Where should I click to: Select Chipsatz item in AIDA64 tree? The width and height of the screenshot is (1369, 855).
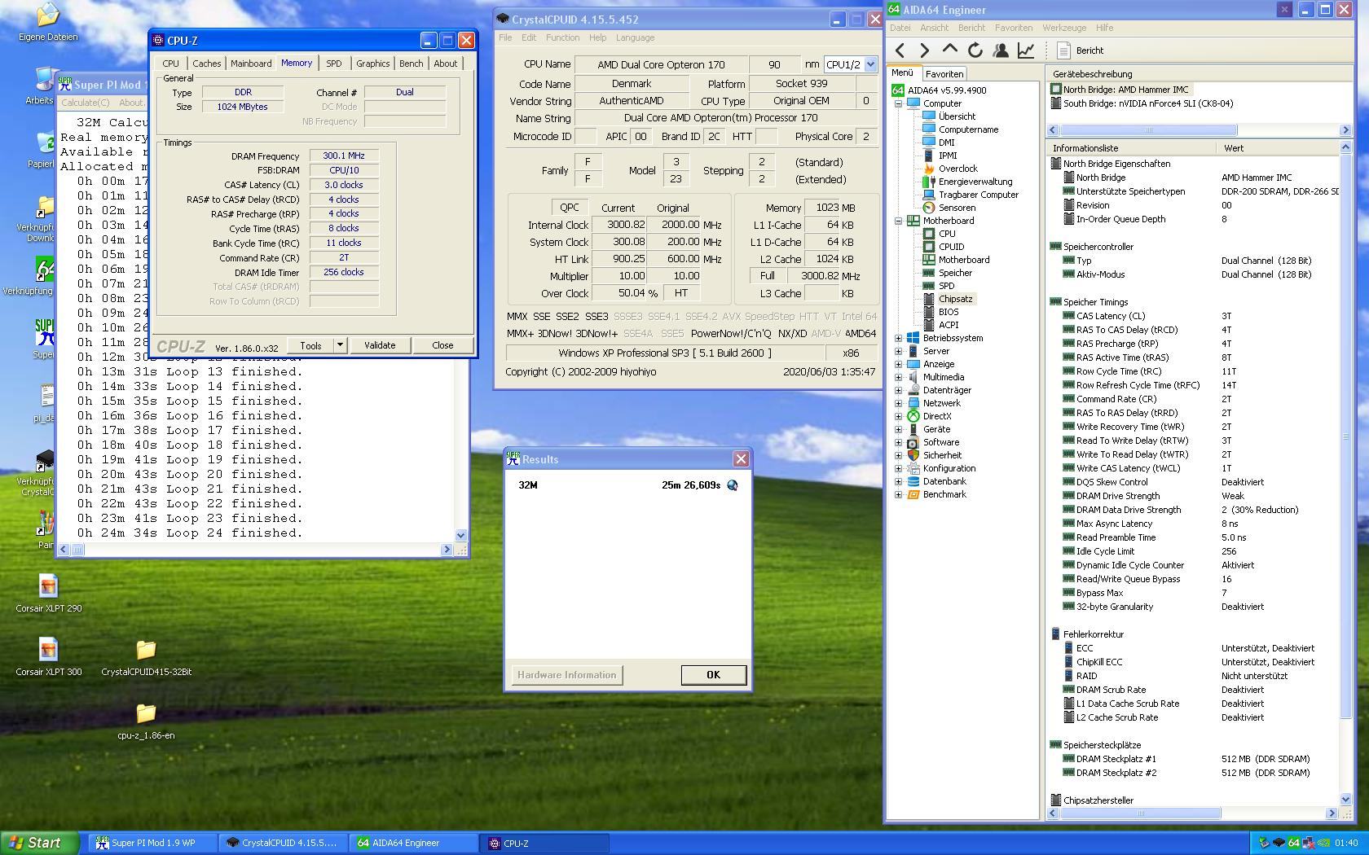pos(955,299)
